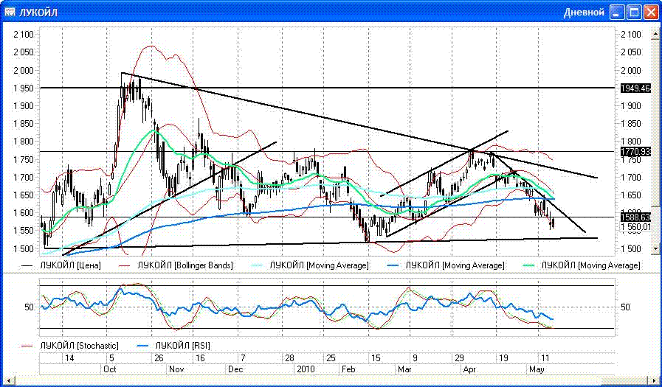Select the green Moving Average legend entry
The image size is (662, 387).
click(x=582, y=265)
